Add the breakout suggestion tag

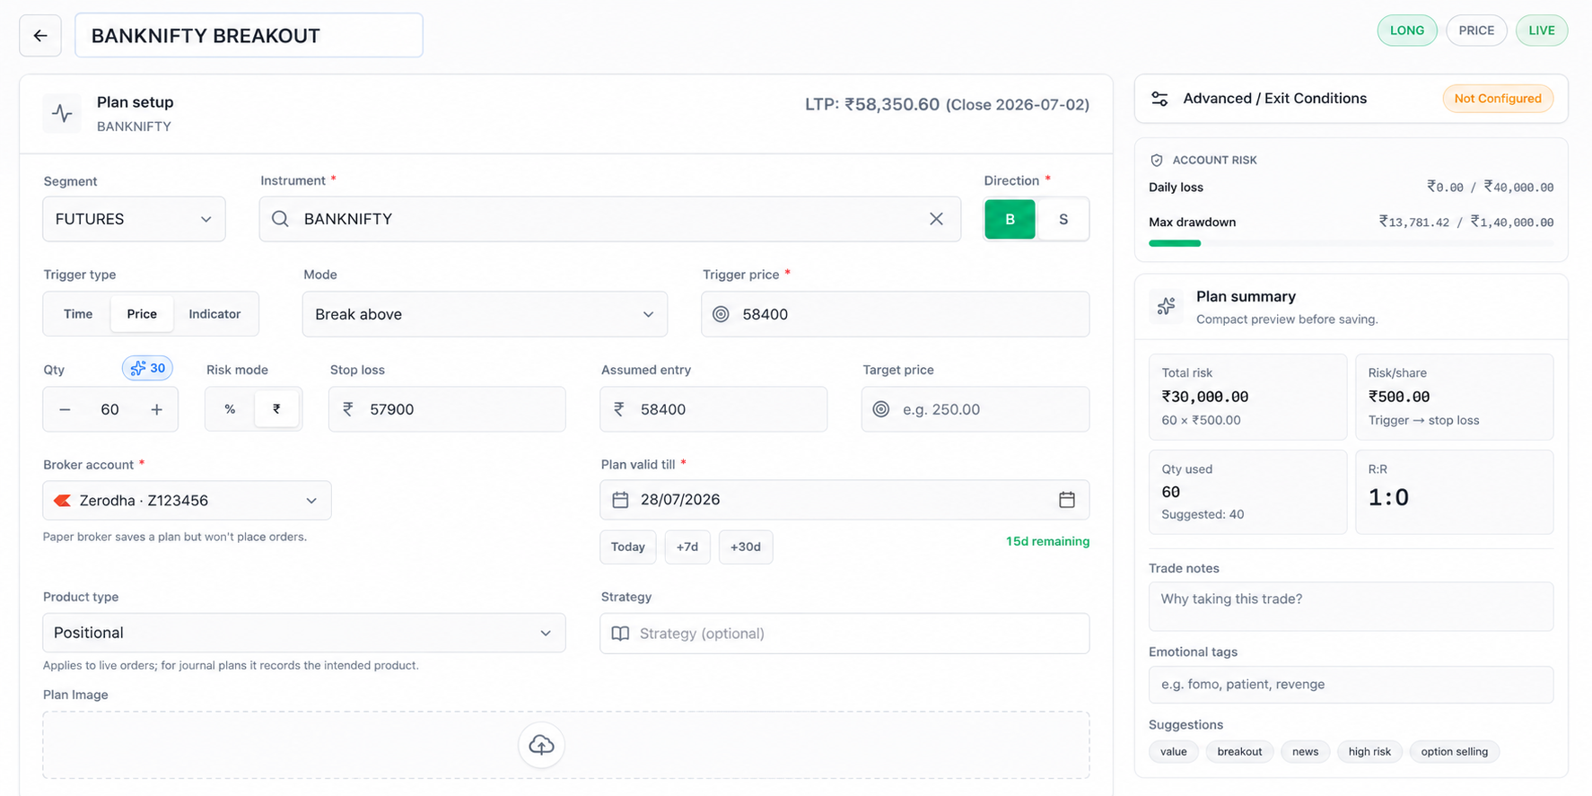1239,752
